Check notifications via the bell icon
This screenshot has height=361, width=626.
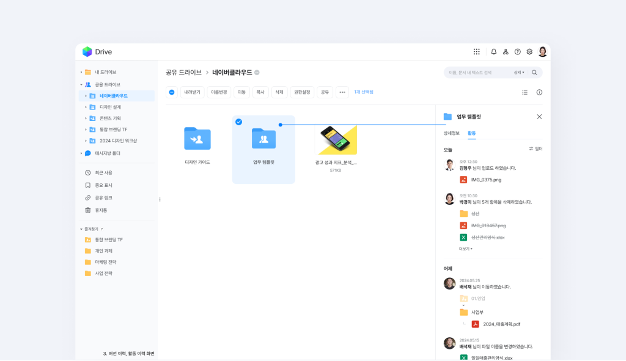tap(494, 51)
